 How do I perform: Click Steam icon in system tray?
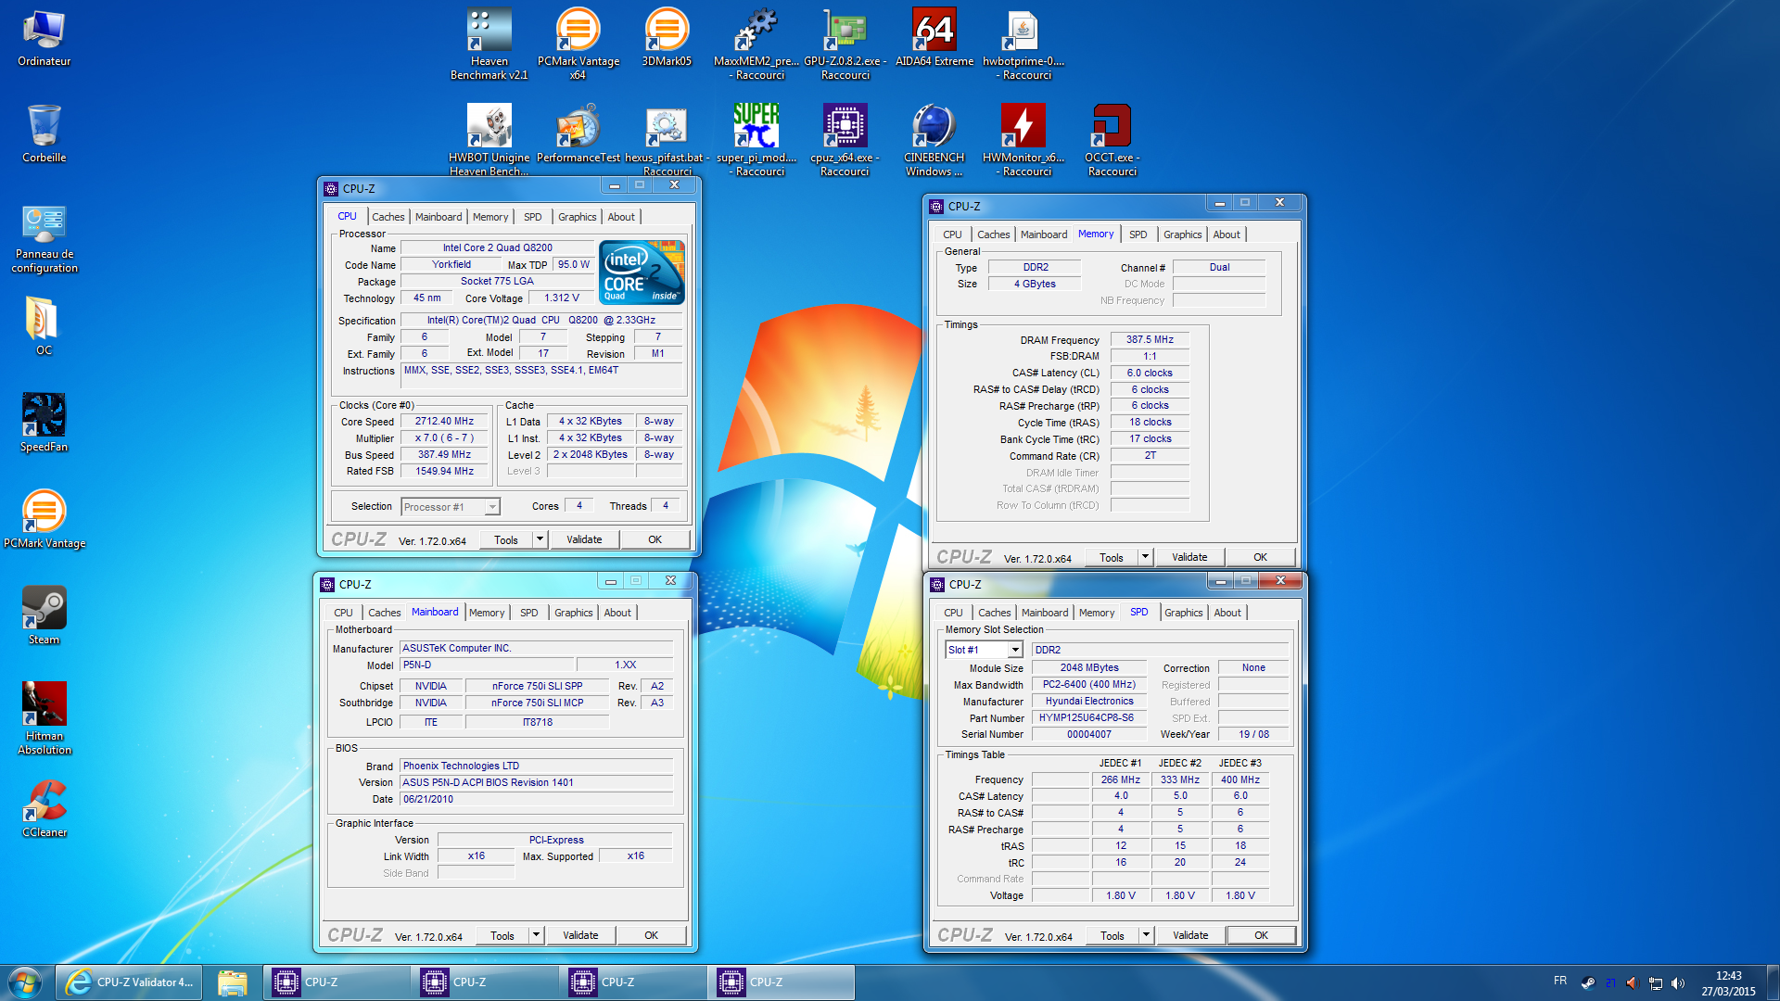[1587, 983]
